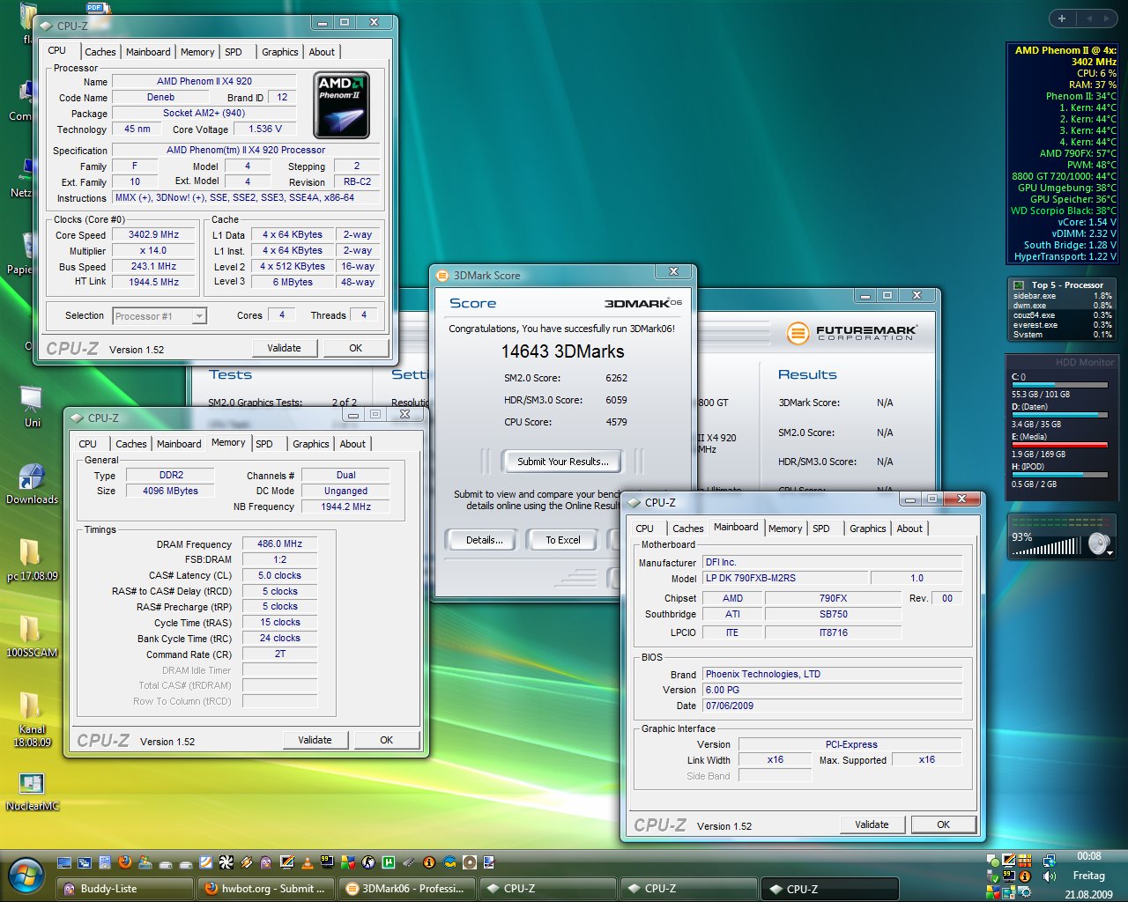Switch to Caches tab in top CPU-Z window

tap(100, 52)
